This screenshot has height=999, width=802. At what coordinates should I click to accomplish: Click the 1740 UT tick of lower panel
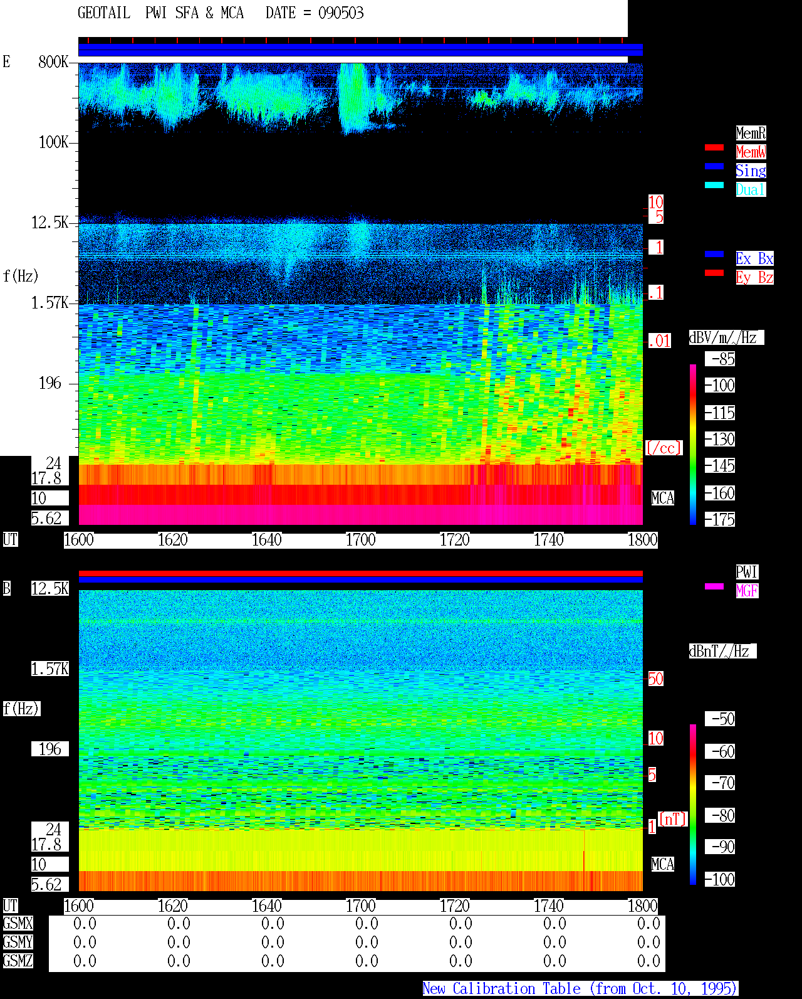(x=549, y=906)
